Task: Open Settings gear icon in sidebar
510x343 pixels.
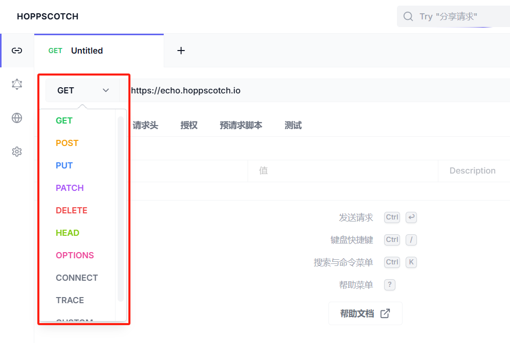Action: point(17,152)
